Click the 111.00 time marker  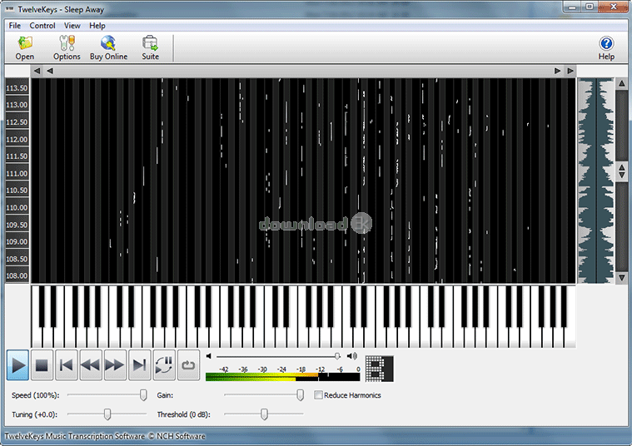(17, 173)
